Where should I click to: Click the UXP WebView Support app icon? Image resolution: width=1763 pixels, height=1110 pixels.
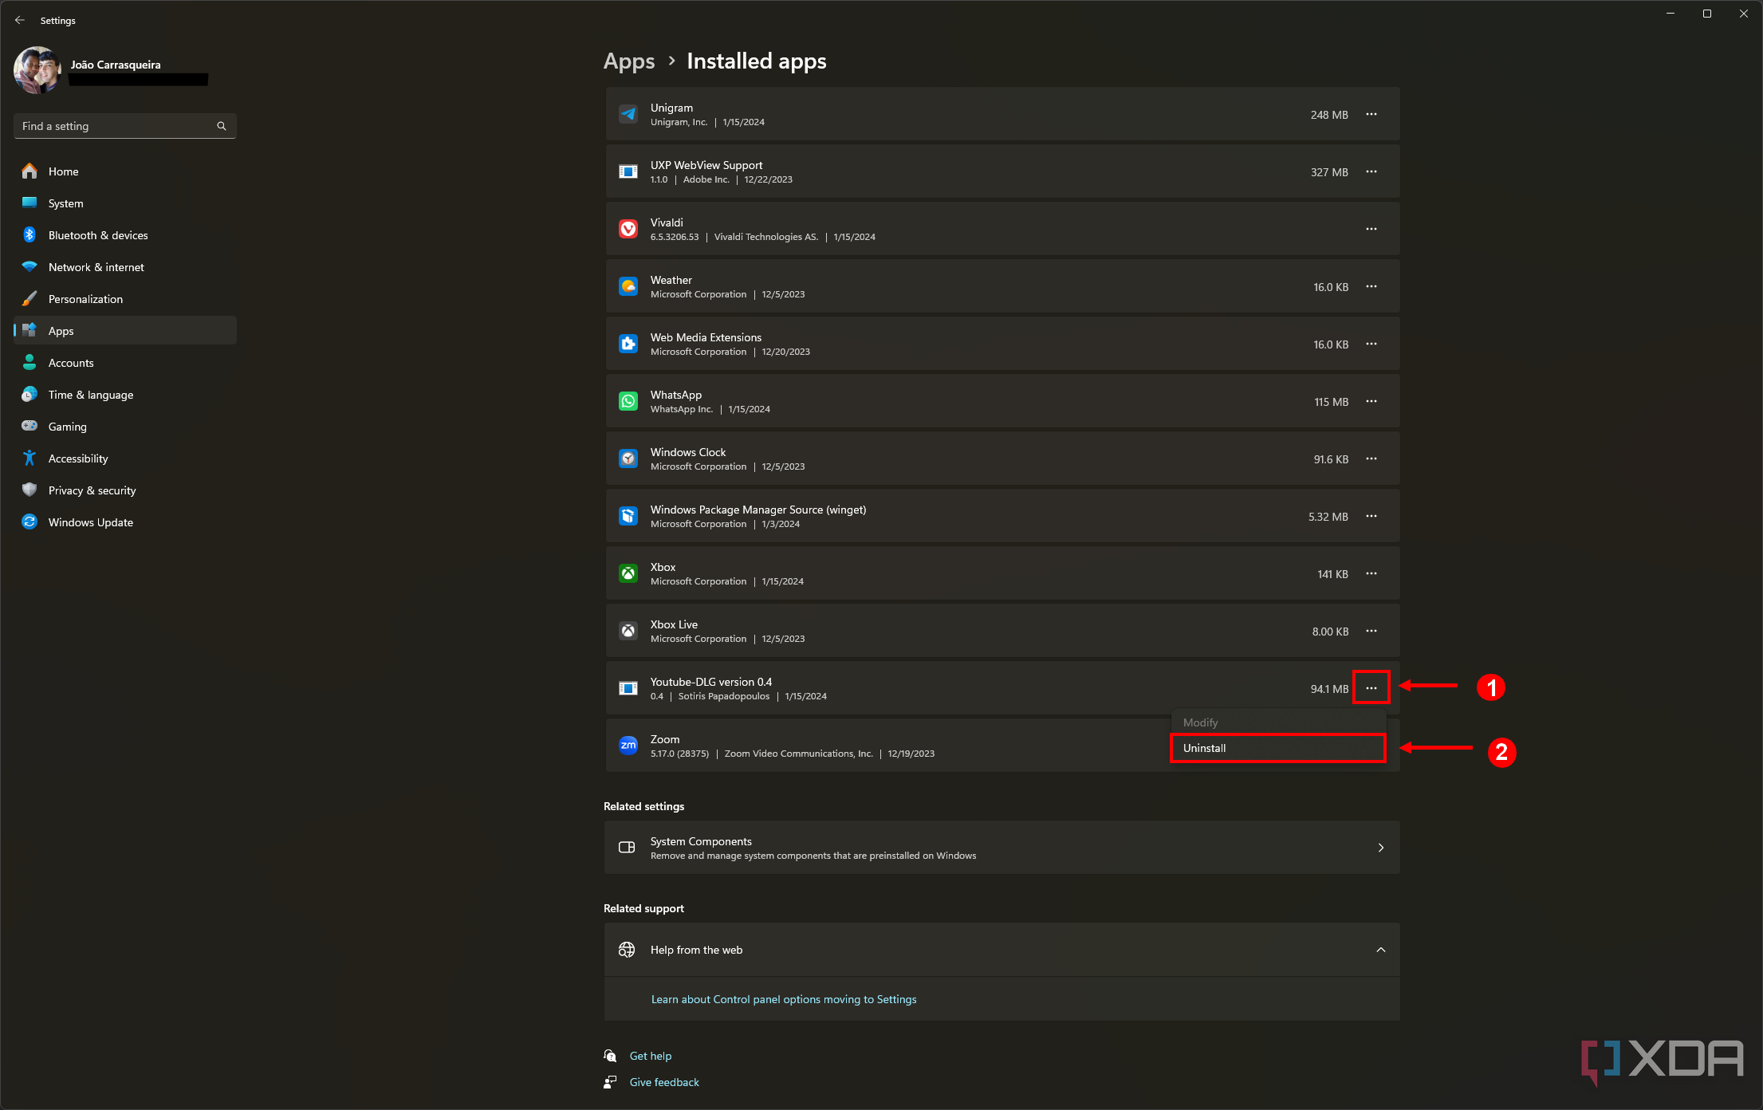628,172
